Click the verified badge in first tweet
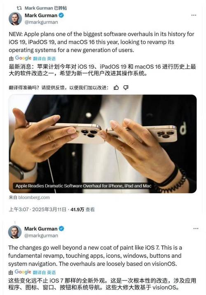This screenshot has width=206, height=295. (61, 15)
